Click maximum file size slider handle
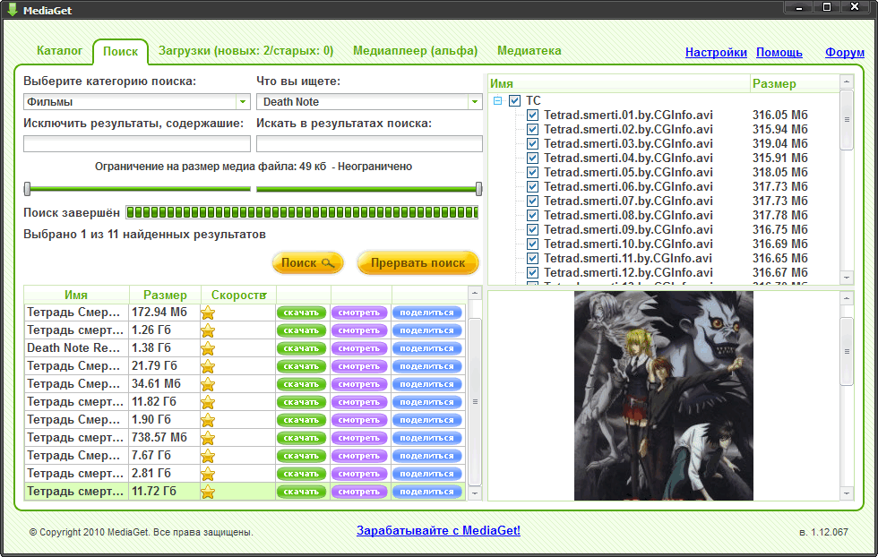Image resolution: width=878 pixels, height=557 pixels. (x=478, y=189)
